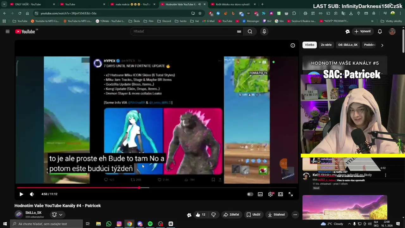Click the search magnifier button
The width and height of the screenshot is (405, 228).
[250, 31]
